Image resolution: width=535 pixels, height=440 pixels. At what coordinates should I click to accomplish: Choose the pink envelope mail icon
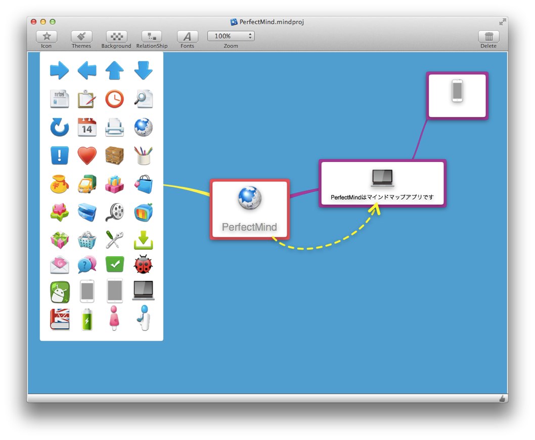pyautogui.click(x=59, y=265)
